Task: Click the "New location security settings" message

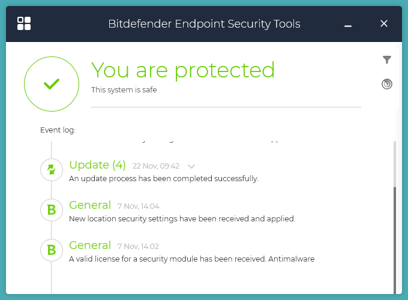Action: pos(182,219)
